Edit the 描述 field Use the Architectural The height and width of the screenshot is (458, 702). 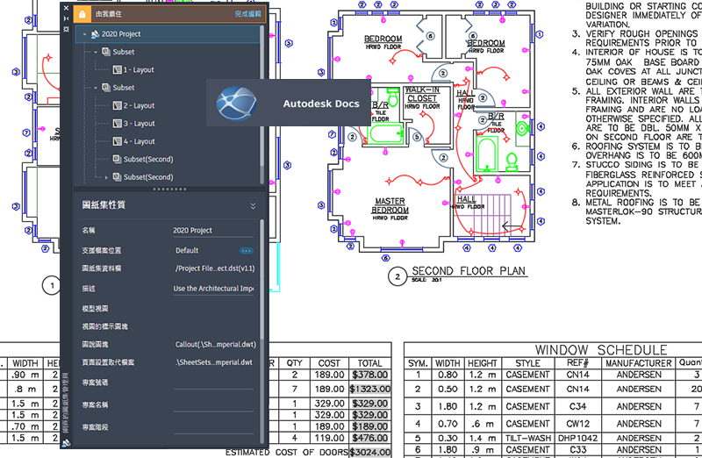point(213,289)
